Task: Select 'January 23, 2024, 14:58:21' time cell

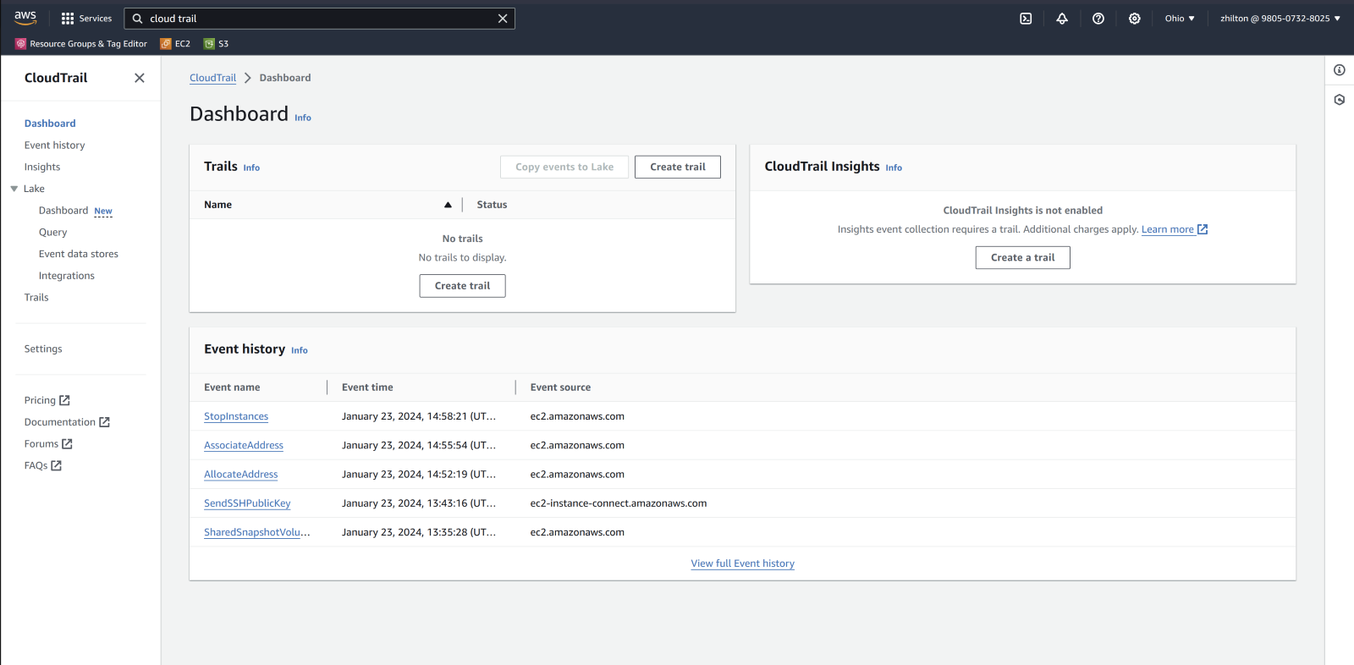Action: click(x=419, y=416)
